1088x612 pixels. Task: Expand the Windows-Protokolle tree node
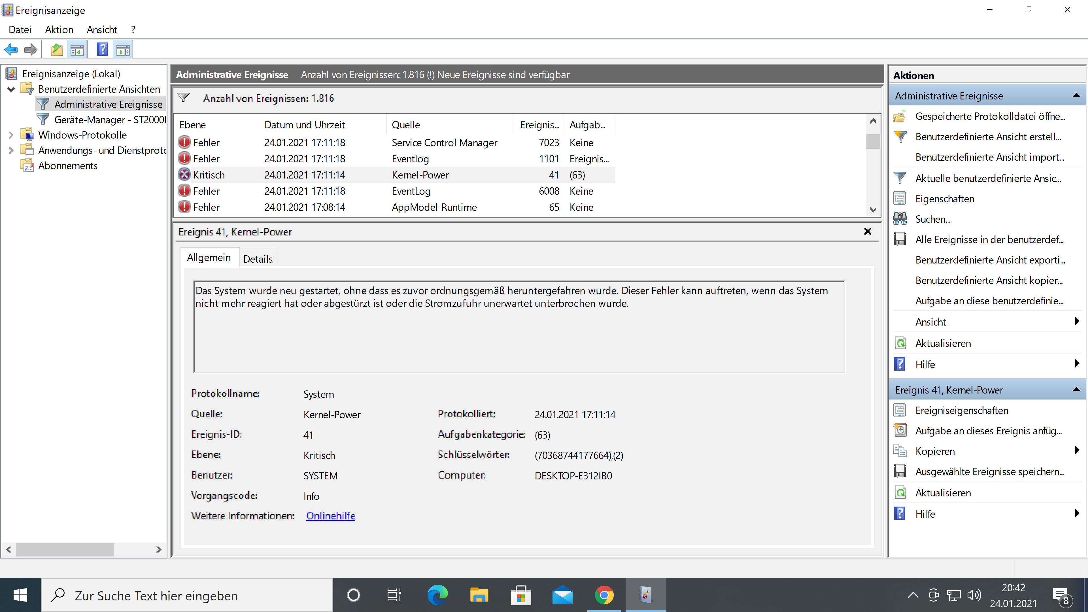click(11, 135)
